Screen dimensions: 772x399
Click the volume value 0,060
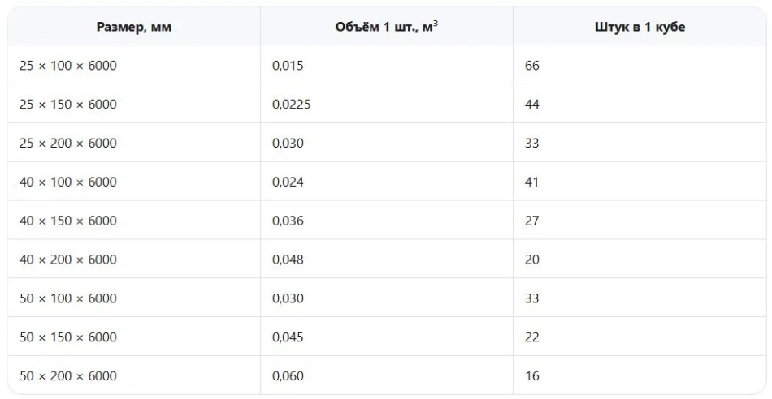pyautogui.click(x=288, y=376)
